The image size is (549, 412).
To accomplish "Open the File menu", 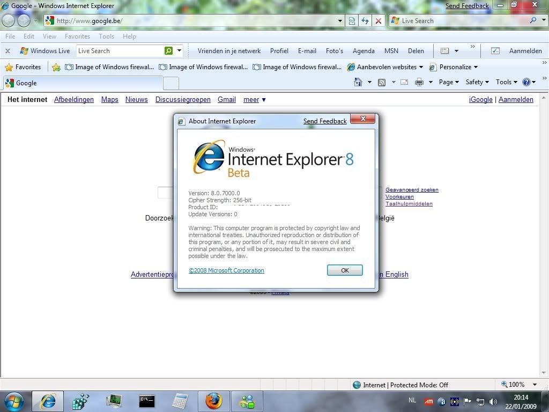I will pos(10,36).
